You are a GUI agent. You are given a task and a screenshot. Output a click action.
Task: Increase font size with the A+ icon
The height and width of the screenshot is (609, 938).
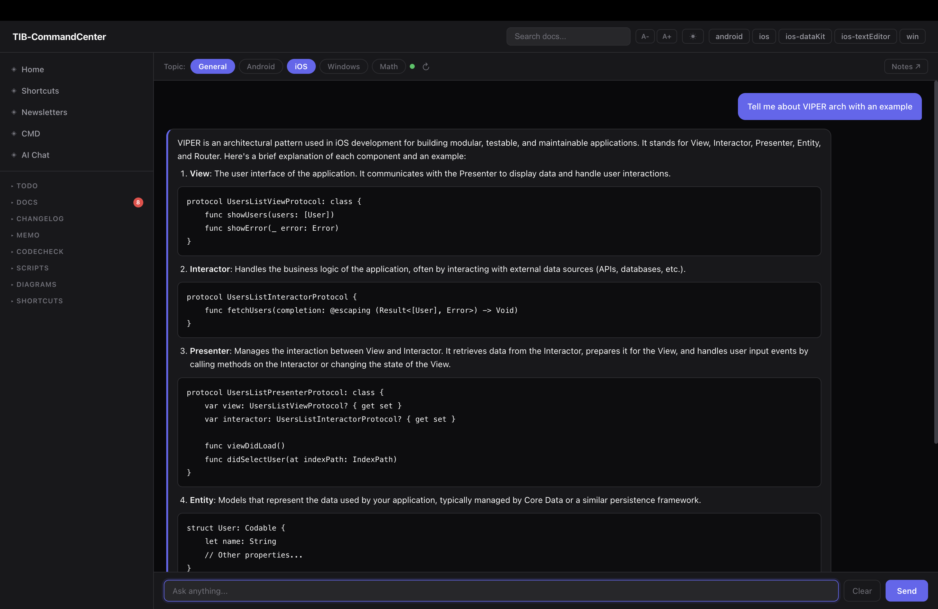tap(667, 36)
